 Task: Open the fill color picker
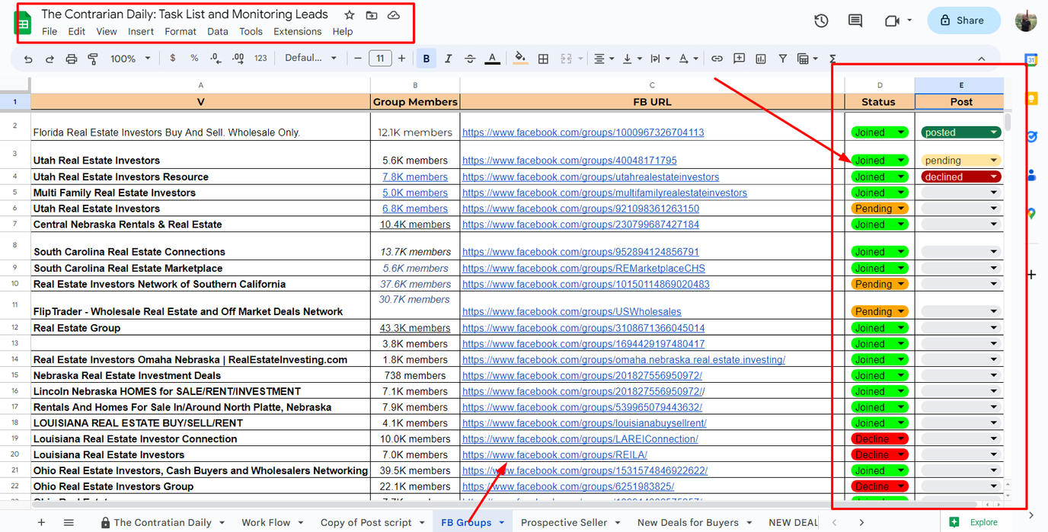(521, 59)
